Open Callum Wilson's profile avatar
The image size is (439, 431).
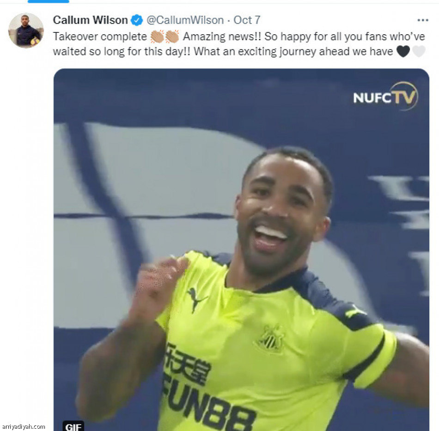pyautogui.click(x=26, y=30)
